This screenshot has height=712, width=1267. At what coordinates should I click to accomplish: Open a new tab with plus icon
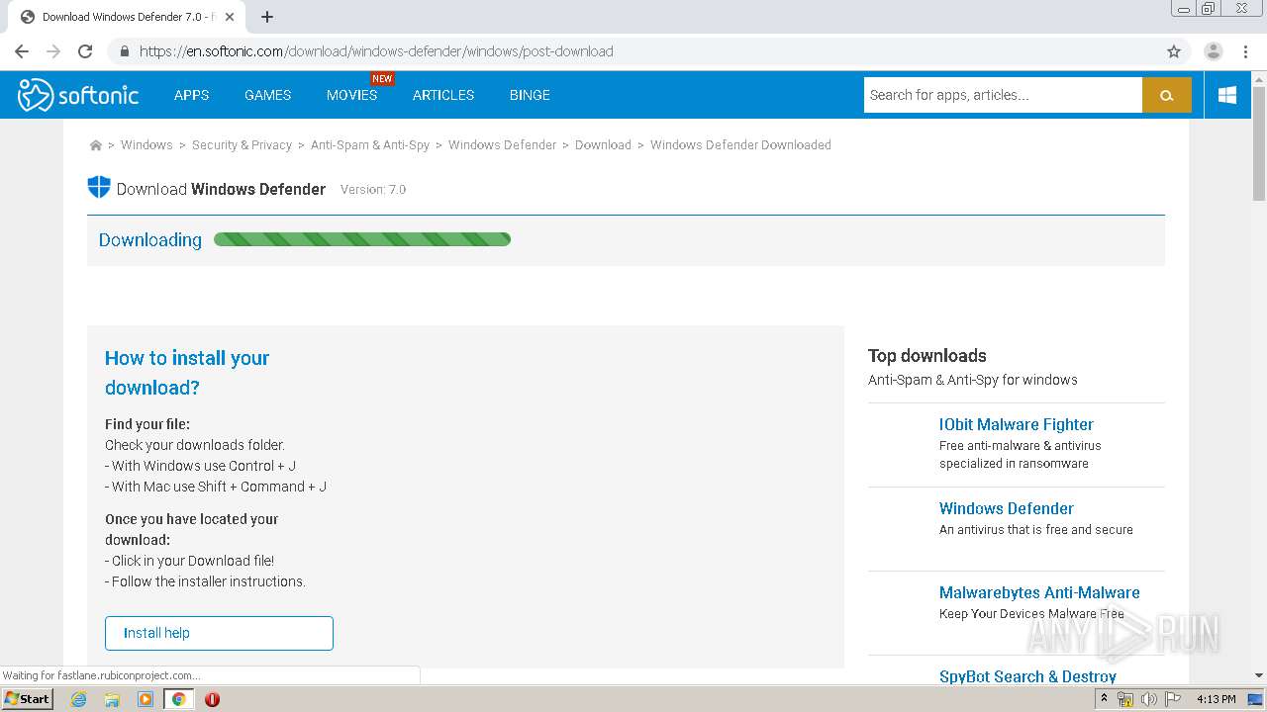point(267,17)
